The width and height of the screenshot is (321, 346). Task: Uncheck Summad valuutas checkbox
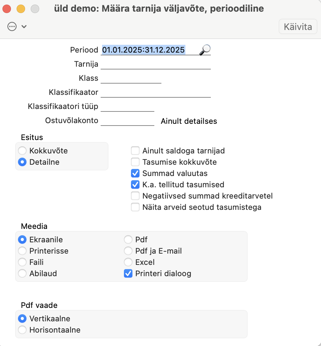[x=135, y=174]
